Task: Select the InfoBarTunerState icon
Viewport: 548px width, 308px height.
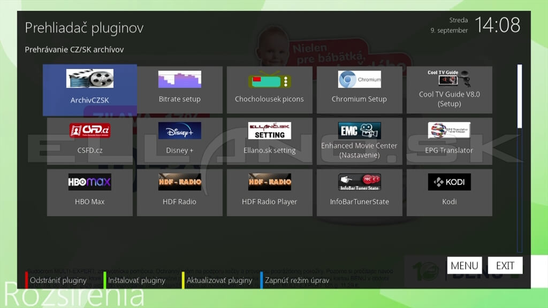Action: (x=359, y=182)
